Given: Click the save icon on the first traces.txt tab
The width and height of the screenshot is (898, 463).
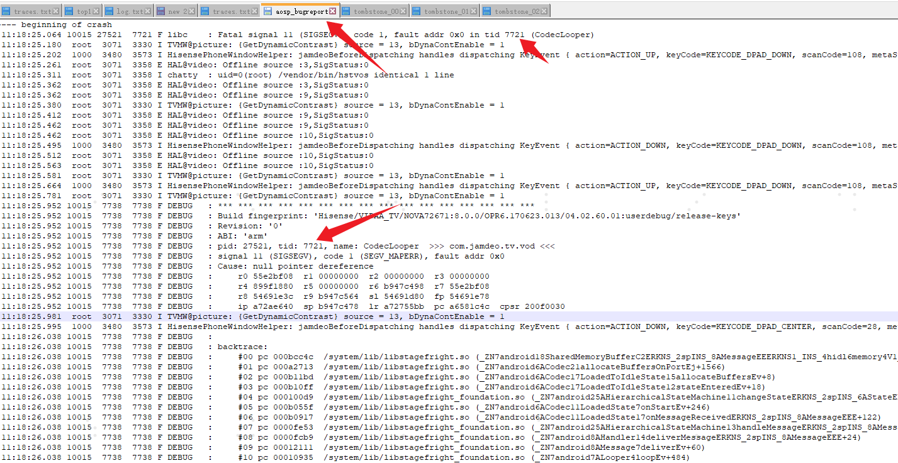Looking at the screenshot, I should pyautogui.click(x=6, y=10).
